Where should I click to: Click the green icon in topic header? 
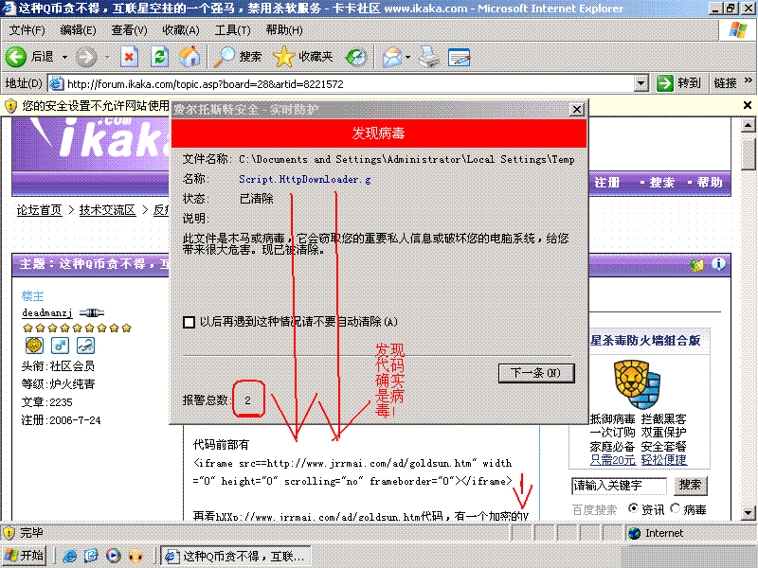click(x=697, y=265)
